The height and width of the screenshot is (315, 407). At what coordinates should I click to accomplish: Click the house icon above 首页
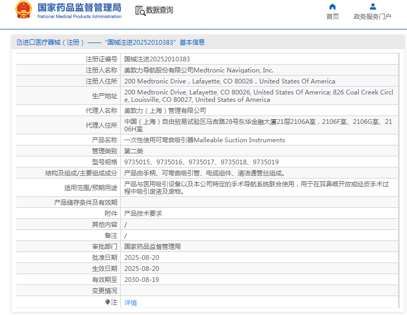[332, 7]
